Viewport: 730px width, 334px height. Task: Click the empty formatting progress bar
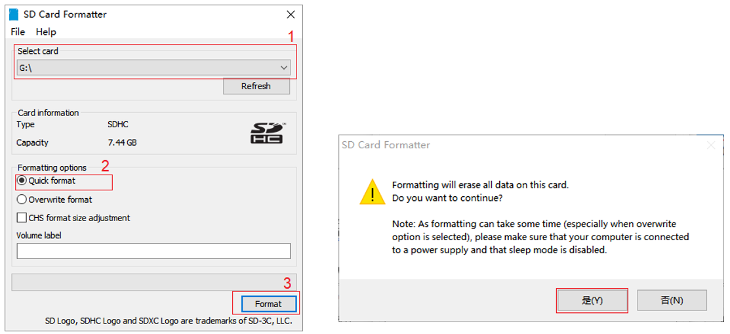153,282
